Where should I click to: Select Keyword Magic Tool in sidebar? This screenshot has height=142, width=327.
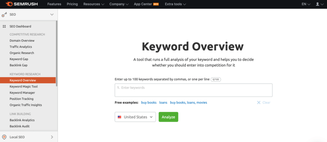coord(24,86)
